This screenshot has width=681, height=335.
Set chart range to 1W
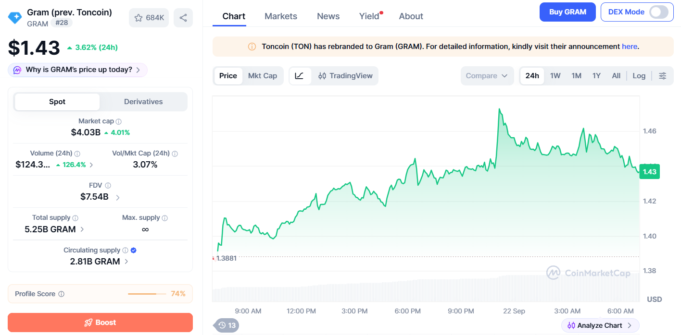click(x=555, y=76)
